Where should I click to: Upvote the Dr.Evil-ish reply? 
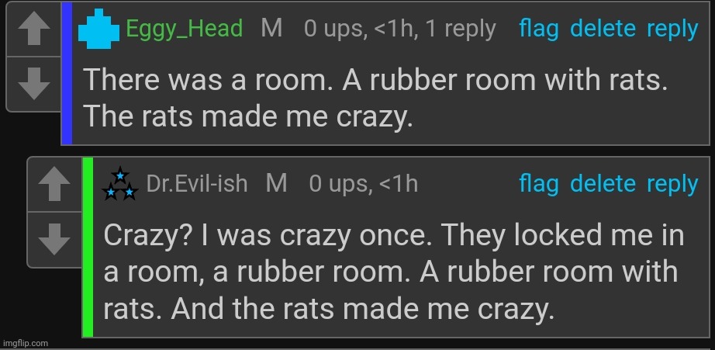[55, 185]
